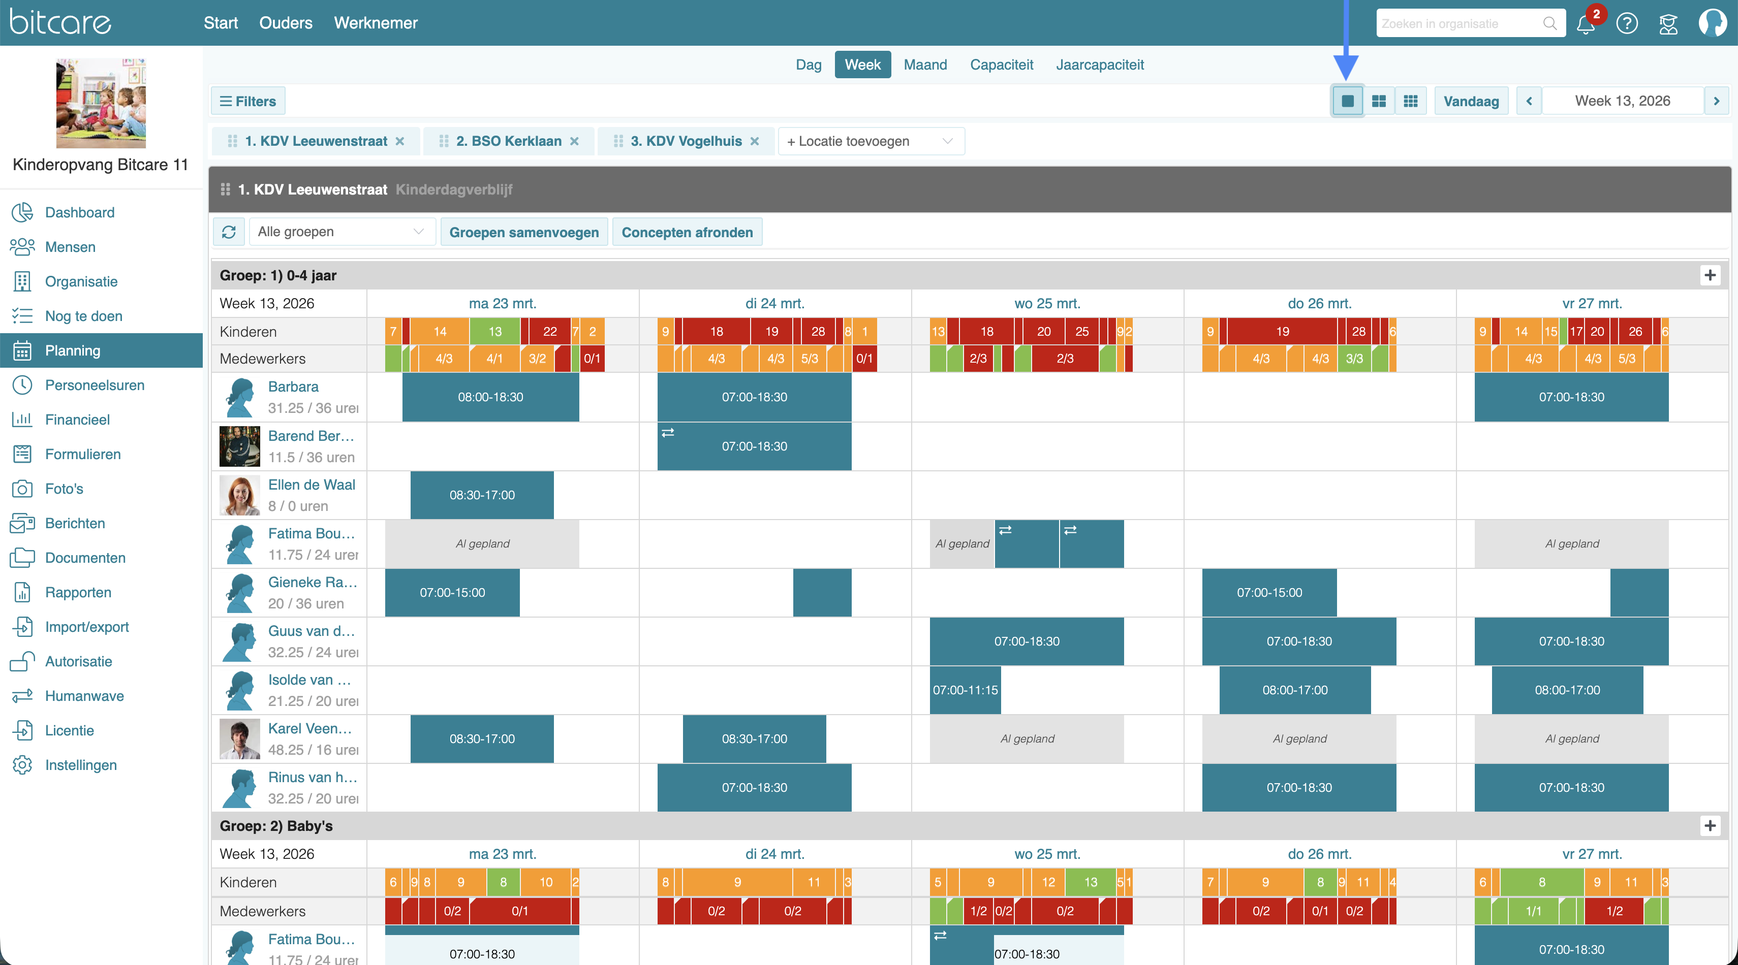This screenshot has width=1738, height=965.
Task: Open the Alle groepen dropdown
Action: 340,232
